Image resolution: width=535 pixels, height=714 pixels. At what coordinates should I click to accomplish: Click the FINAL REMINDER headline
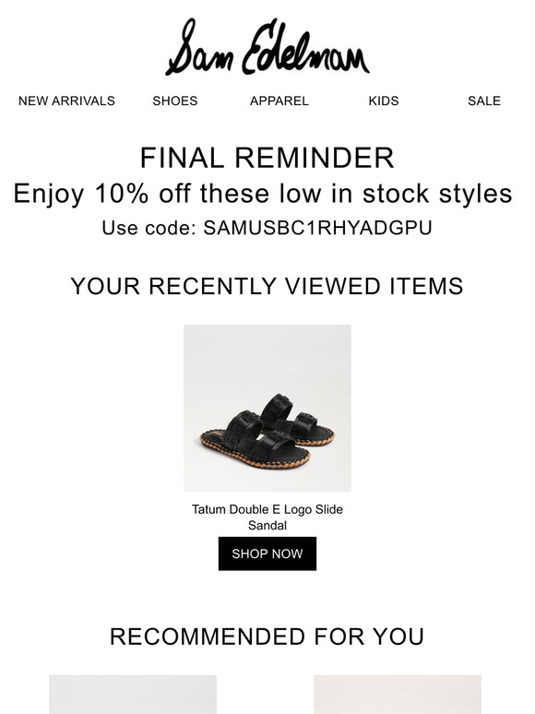(267, 158)
